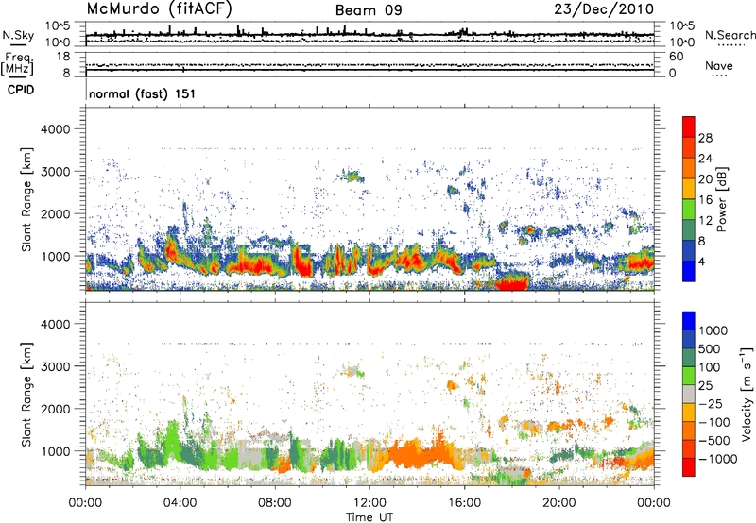Viewport: 756px width, 523px height.
Task: Click the "Velocity [m s⁻¹]" colorbar title
Action: pos(747,395)
